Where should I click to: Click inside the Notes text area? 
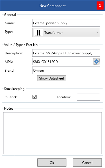pos(52,133)
